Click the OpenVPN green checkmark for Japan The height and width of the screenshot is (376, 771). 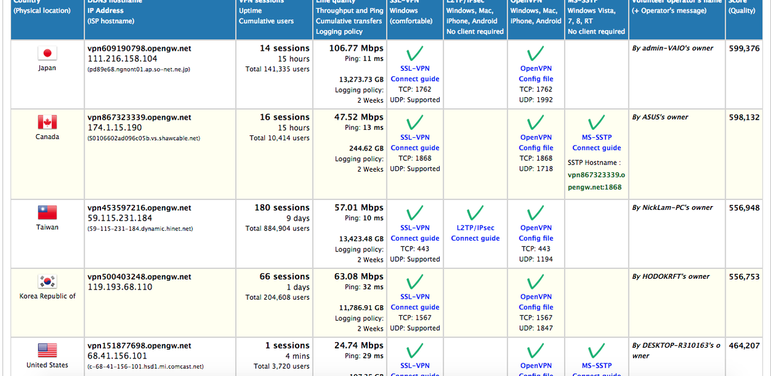(x=536, y=53)
